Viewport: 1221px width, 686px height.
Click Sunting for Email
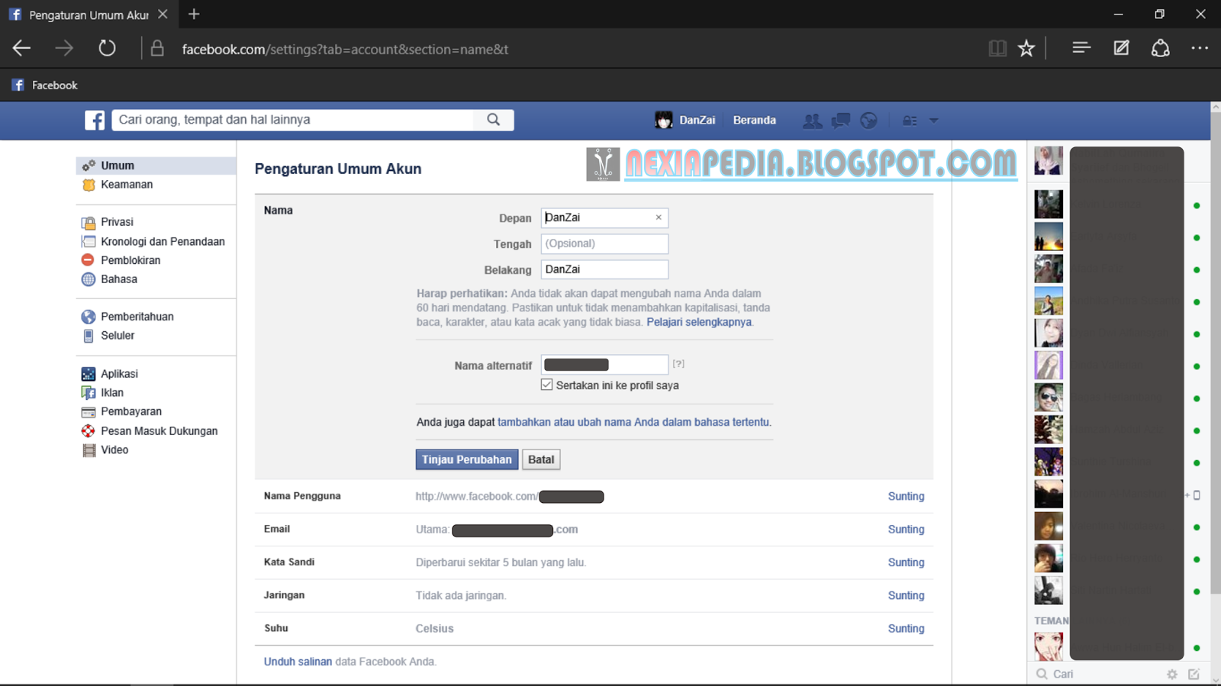pyautogui.click(x=906, y=529)
